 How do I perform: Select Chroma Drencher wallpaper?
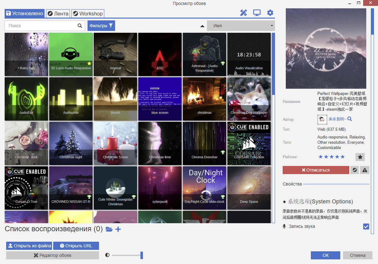point(204,143)
